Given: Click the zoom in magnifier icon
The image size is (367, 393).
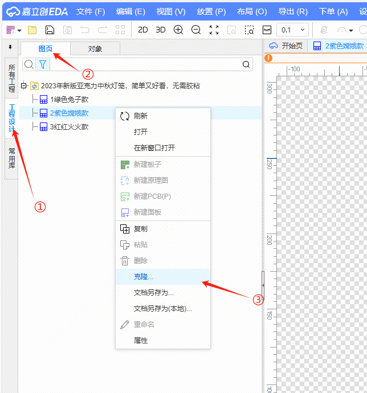Looking at the screenshot, I should [x=178, y=30].
